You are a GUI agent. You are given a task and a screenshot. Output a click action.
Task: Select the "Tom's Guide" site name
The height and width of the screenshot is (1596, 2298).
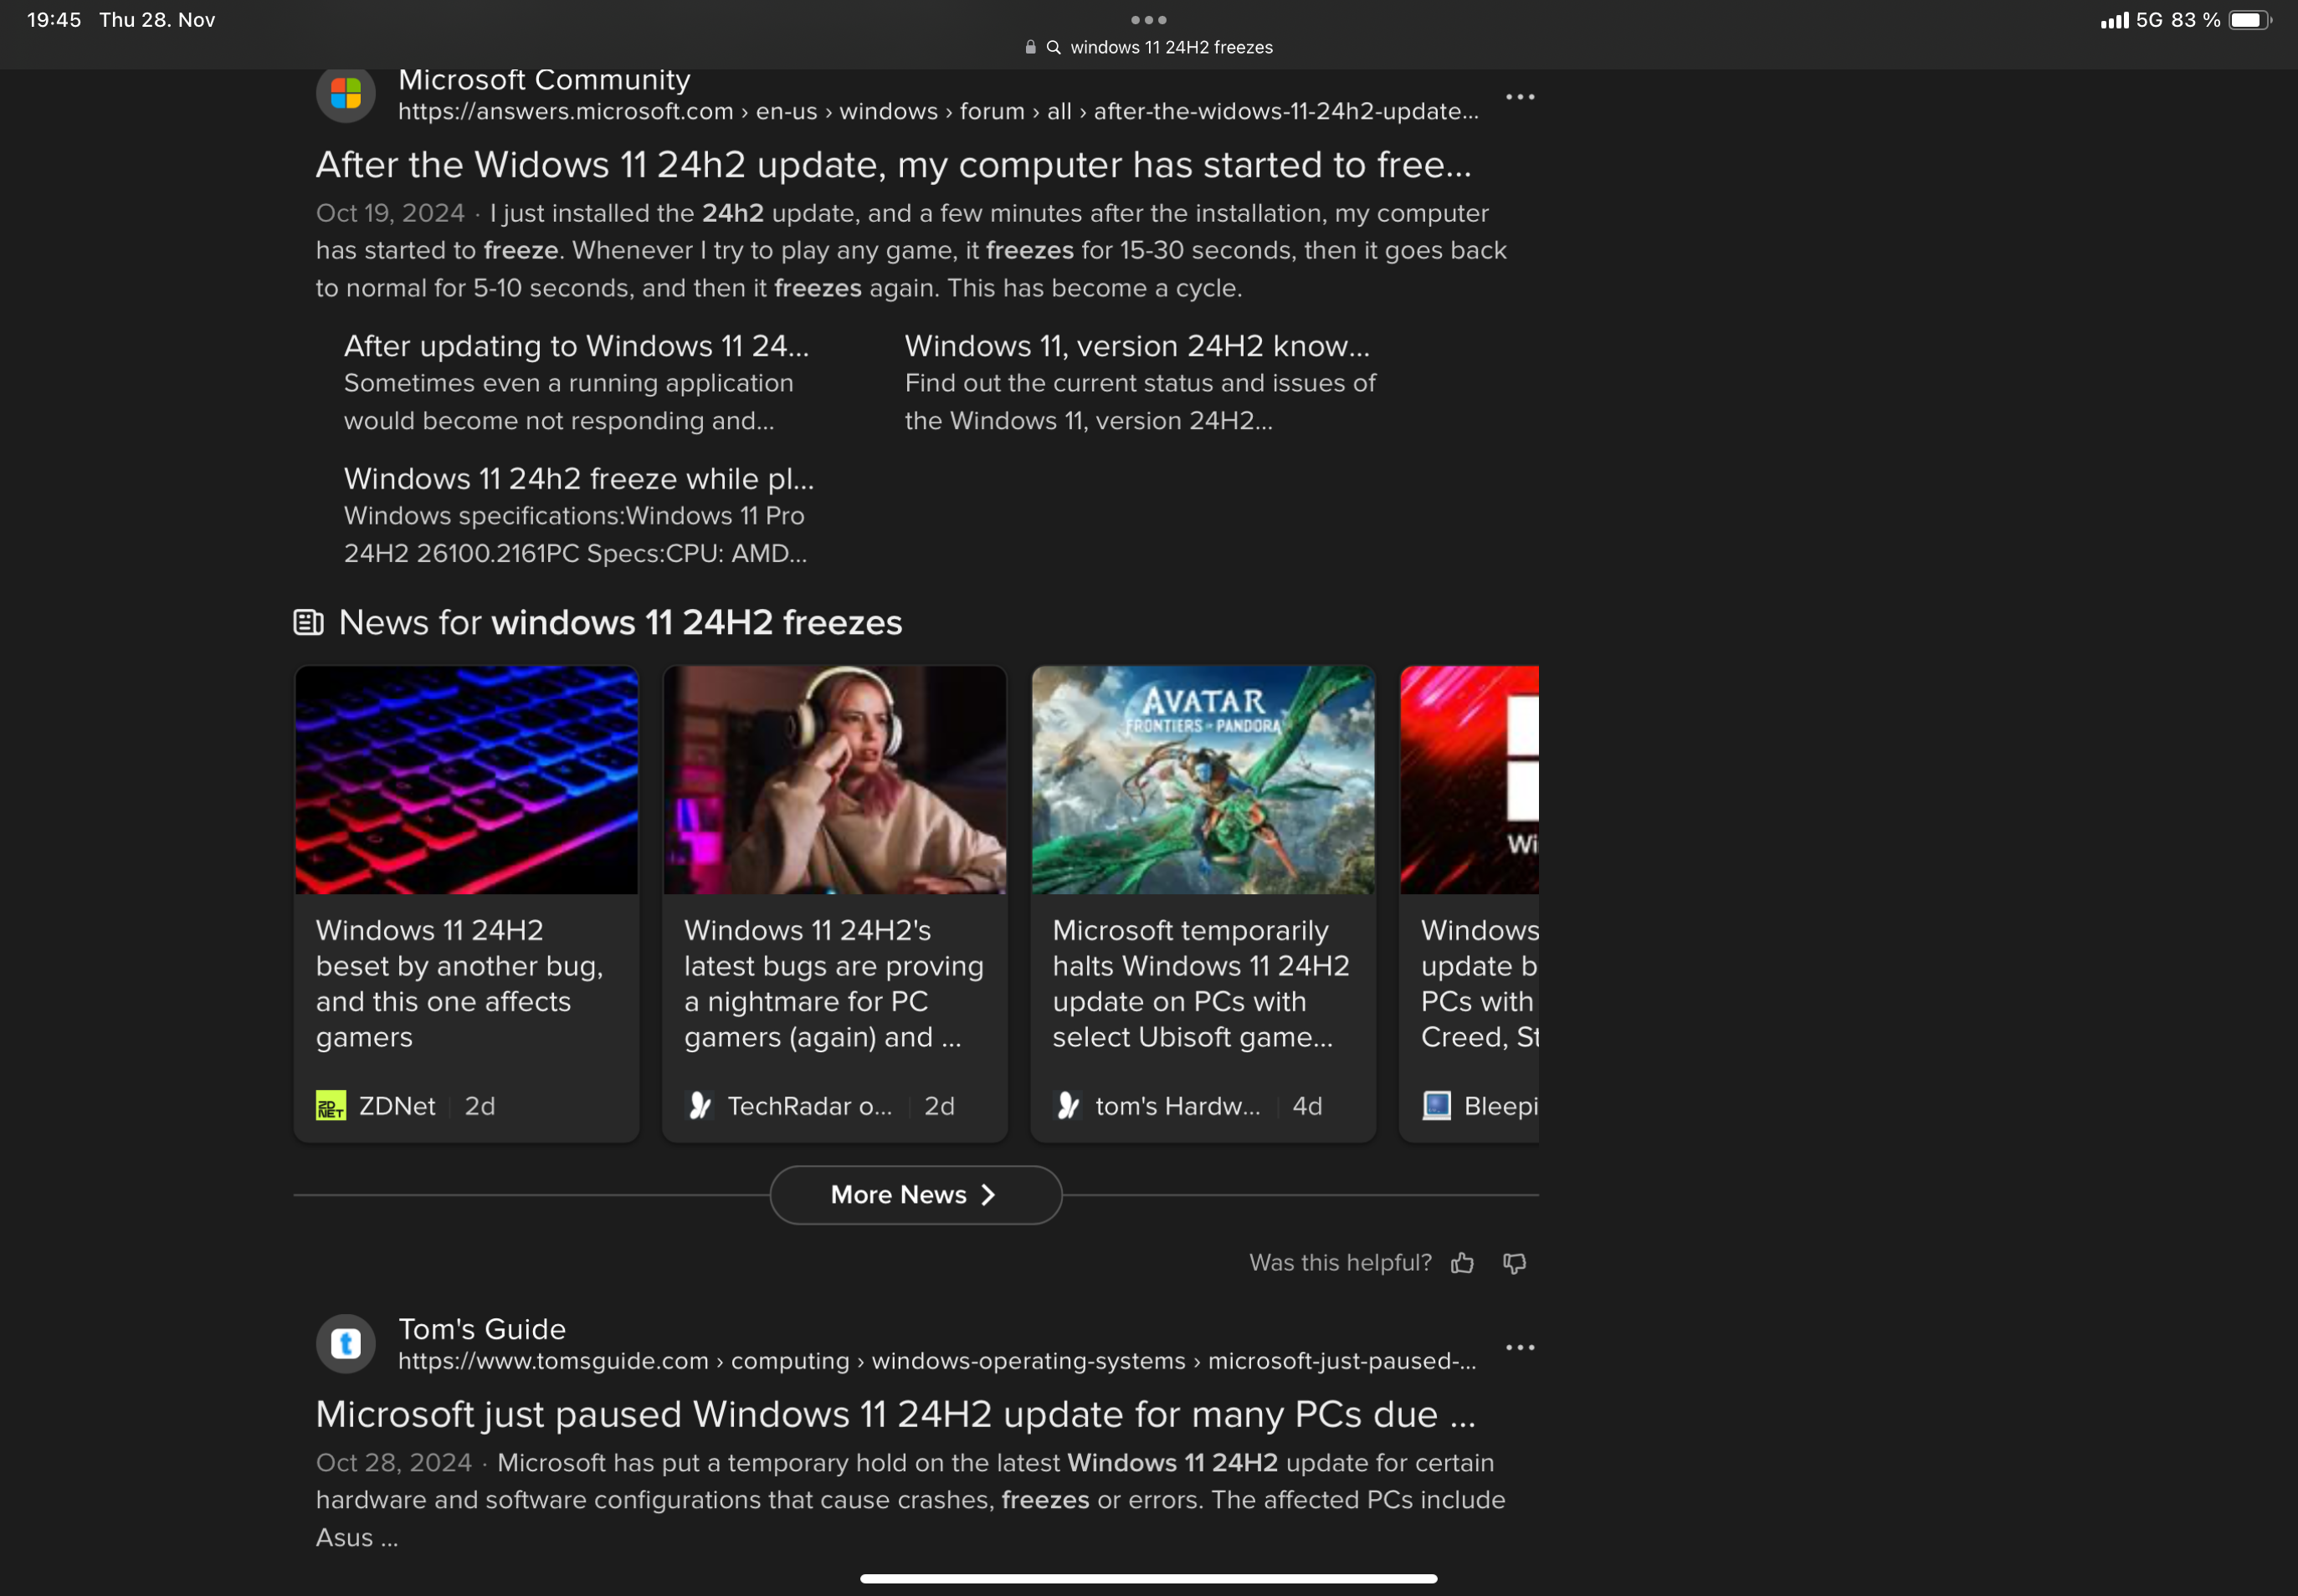pyautogui.click(x=482, y=1329)
